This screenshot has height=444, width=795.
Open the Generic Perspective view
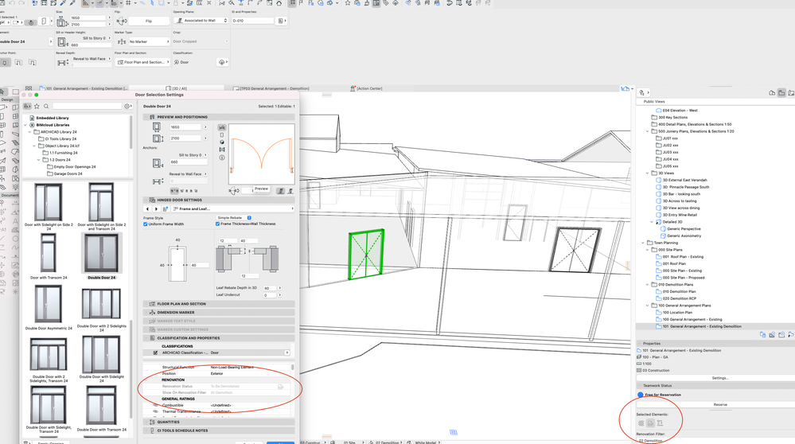[684, 229]
